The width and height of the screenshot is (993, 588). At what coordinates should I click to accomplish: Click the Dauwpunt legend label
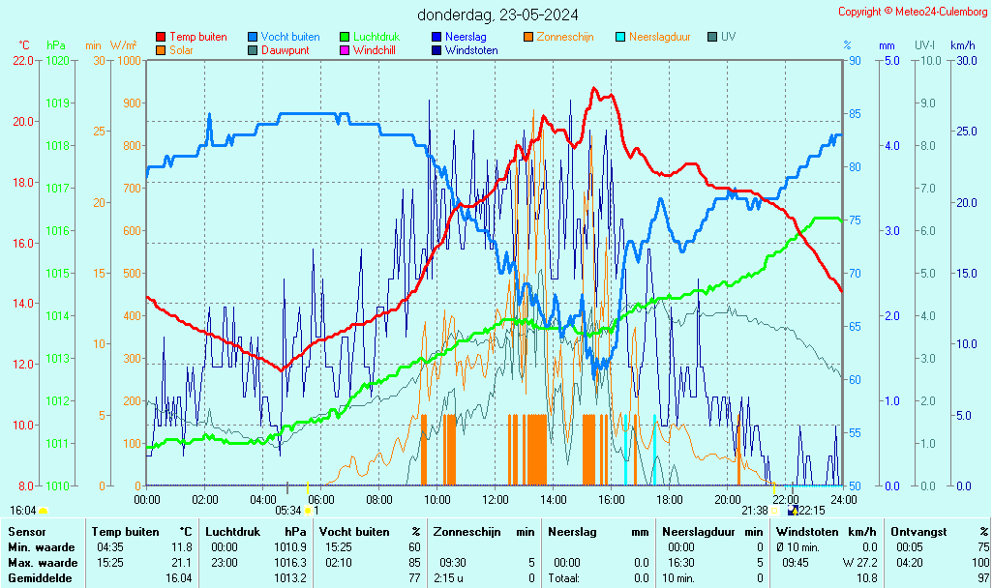(x=285, y=50)
